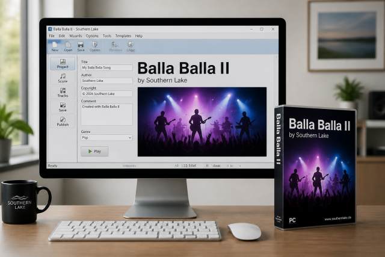Click the Open toolbar icon
The width and height of the screenshot is (385, 257).
pyautogui.click(x=68, y=46)
